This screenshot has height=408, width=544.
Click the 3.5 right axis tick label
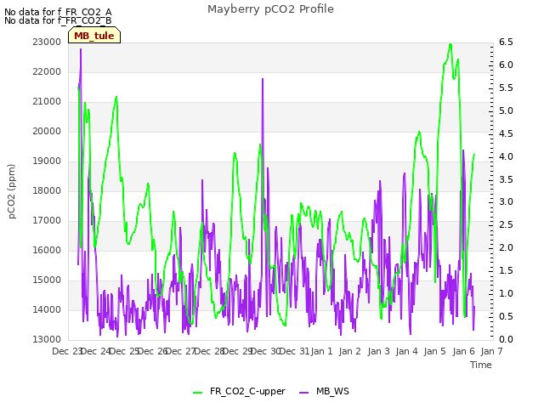point(506,179)
